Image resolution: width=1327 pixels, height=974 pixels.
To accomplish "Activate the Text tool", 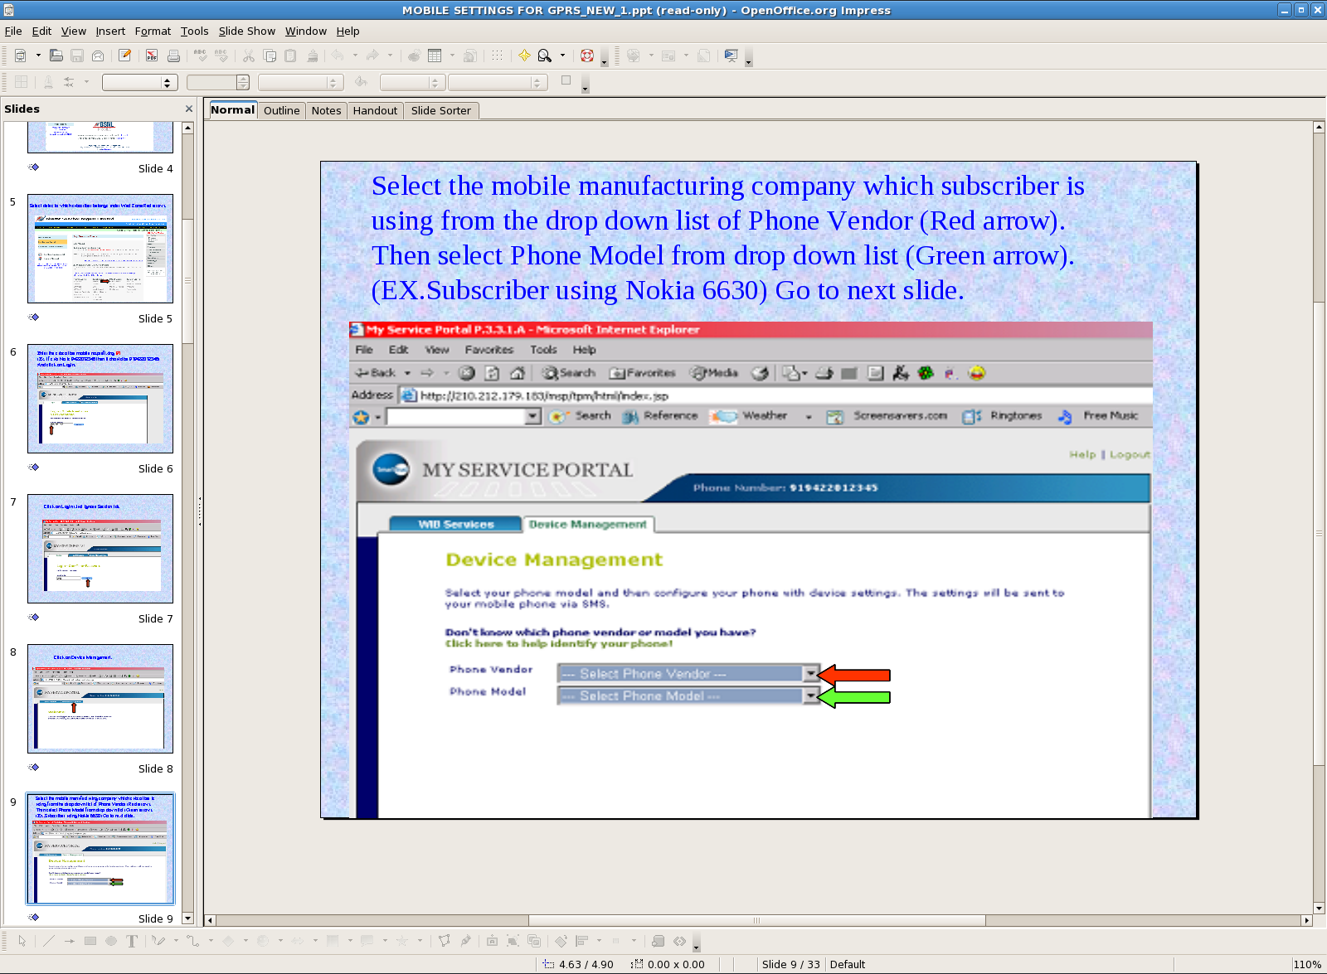I will pos(132,941).
